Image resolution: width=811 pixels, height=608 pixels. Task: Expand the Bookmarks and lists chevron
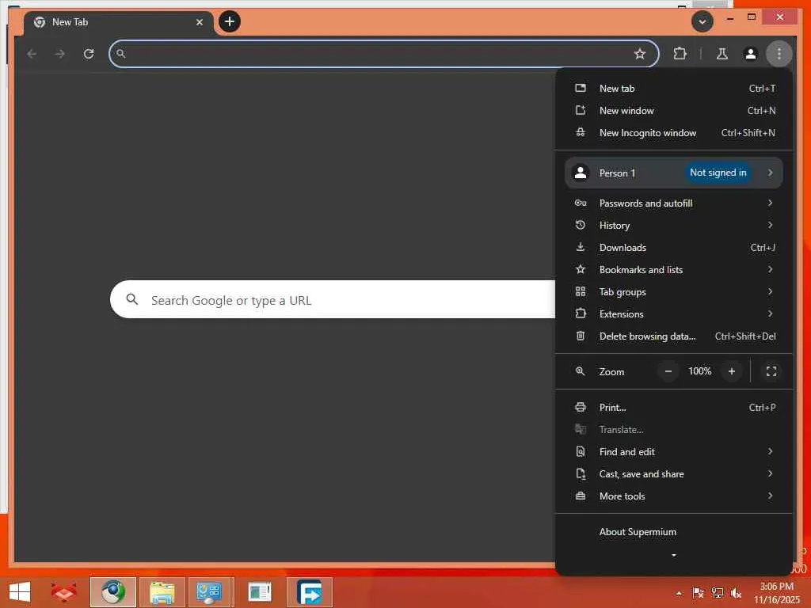[x=770, y=269]
